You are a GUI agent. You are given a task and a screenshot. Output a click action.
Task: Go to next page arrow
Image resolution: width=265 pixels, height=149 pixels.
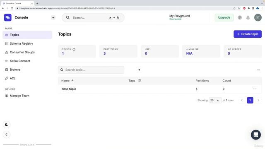click(x=258, y=100)
